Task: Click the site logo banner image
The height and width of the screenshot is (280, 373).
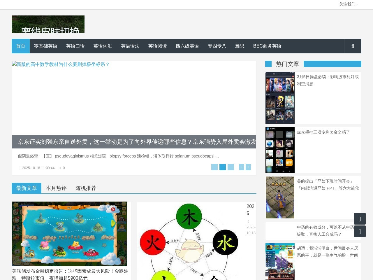Action: click(x=48, y=24)
